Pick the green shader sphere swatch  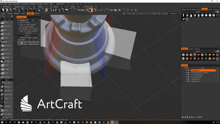(x=206, y=55)
